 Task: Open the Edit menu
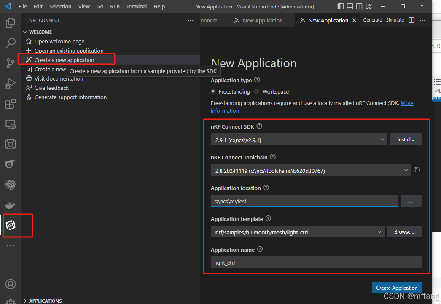38,6
